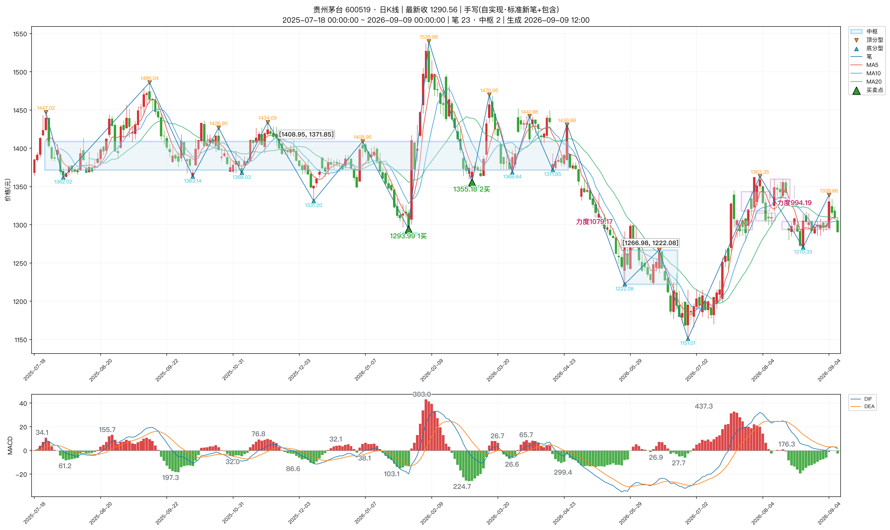This screenshot has width=890, height=530.
Task: Click the 1434.09 peak price label
Action: 268,118
